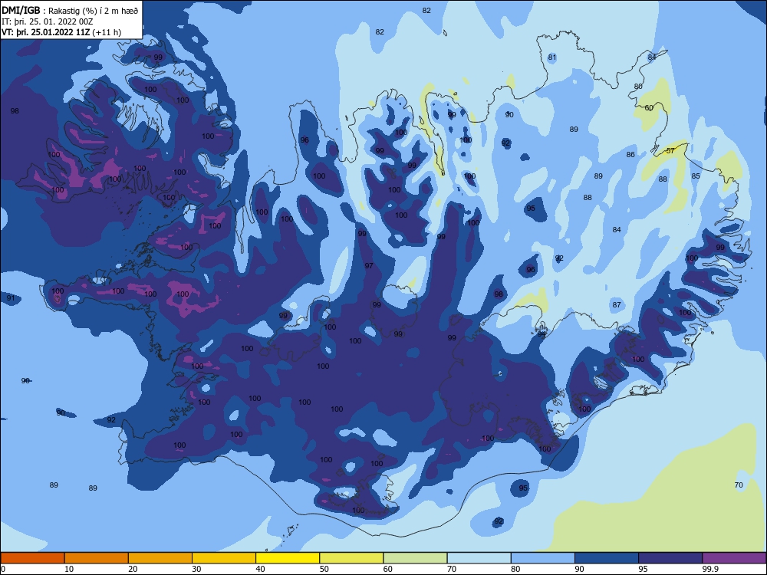Click the title 'DMI/IGB : Rakastig (%) í 2 m hæð'

(70, 10)
